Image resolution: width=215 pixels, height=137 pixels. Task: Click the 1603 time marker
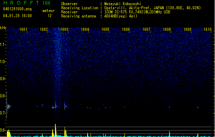(x=64, y=29)
